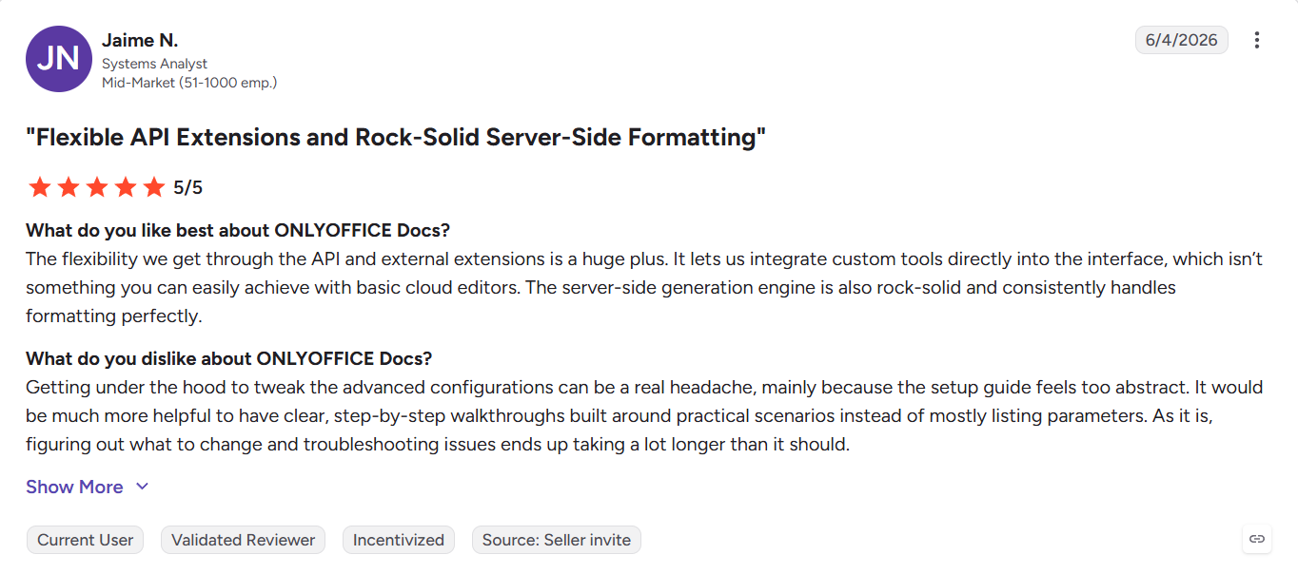1298x574 pixels.
Task: Click the 5/5 rating score text
Action: (188, 187)
